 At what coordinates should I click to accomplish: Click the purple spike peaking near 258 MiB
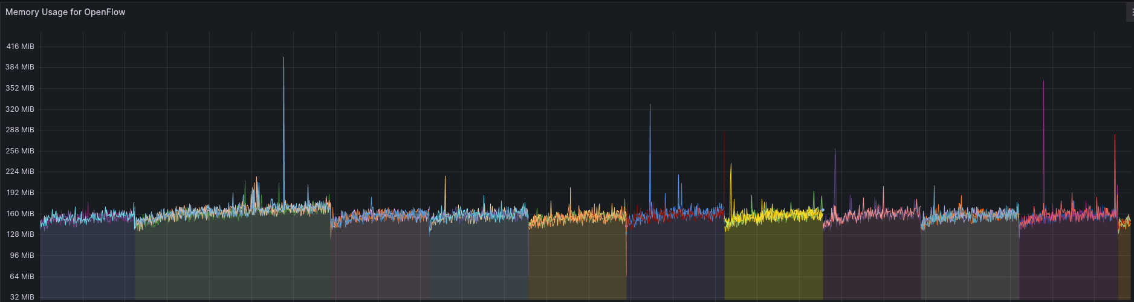835,152
